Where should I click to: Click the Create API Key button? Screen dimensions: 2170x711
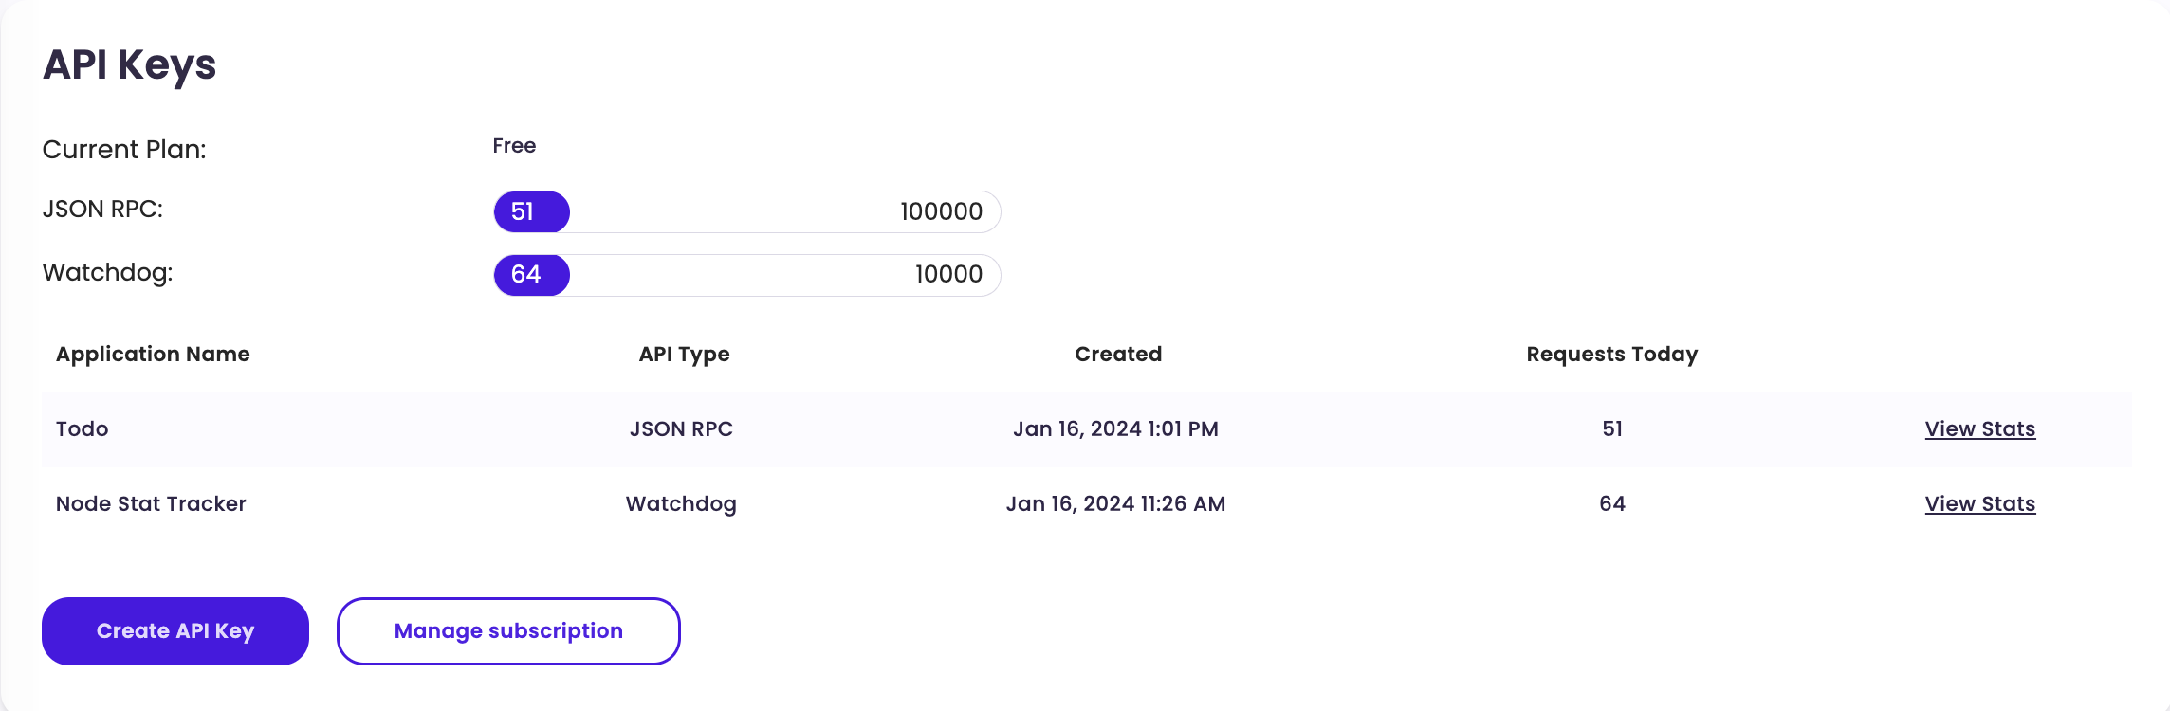(175, 631)
